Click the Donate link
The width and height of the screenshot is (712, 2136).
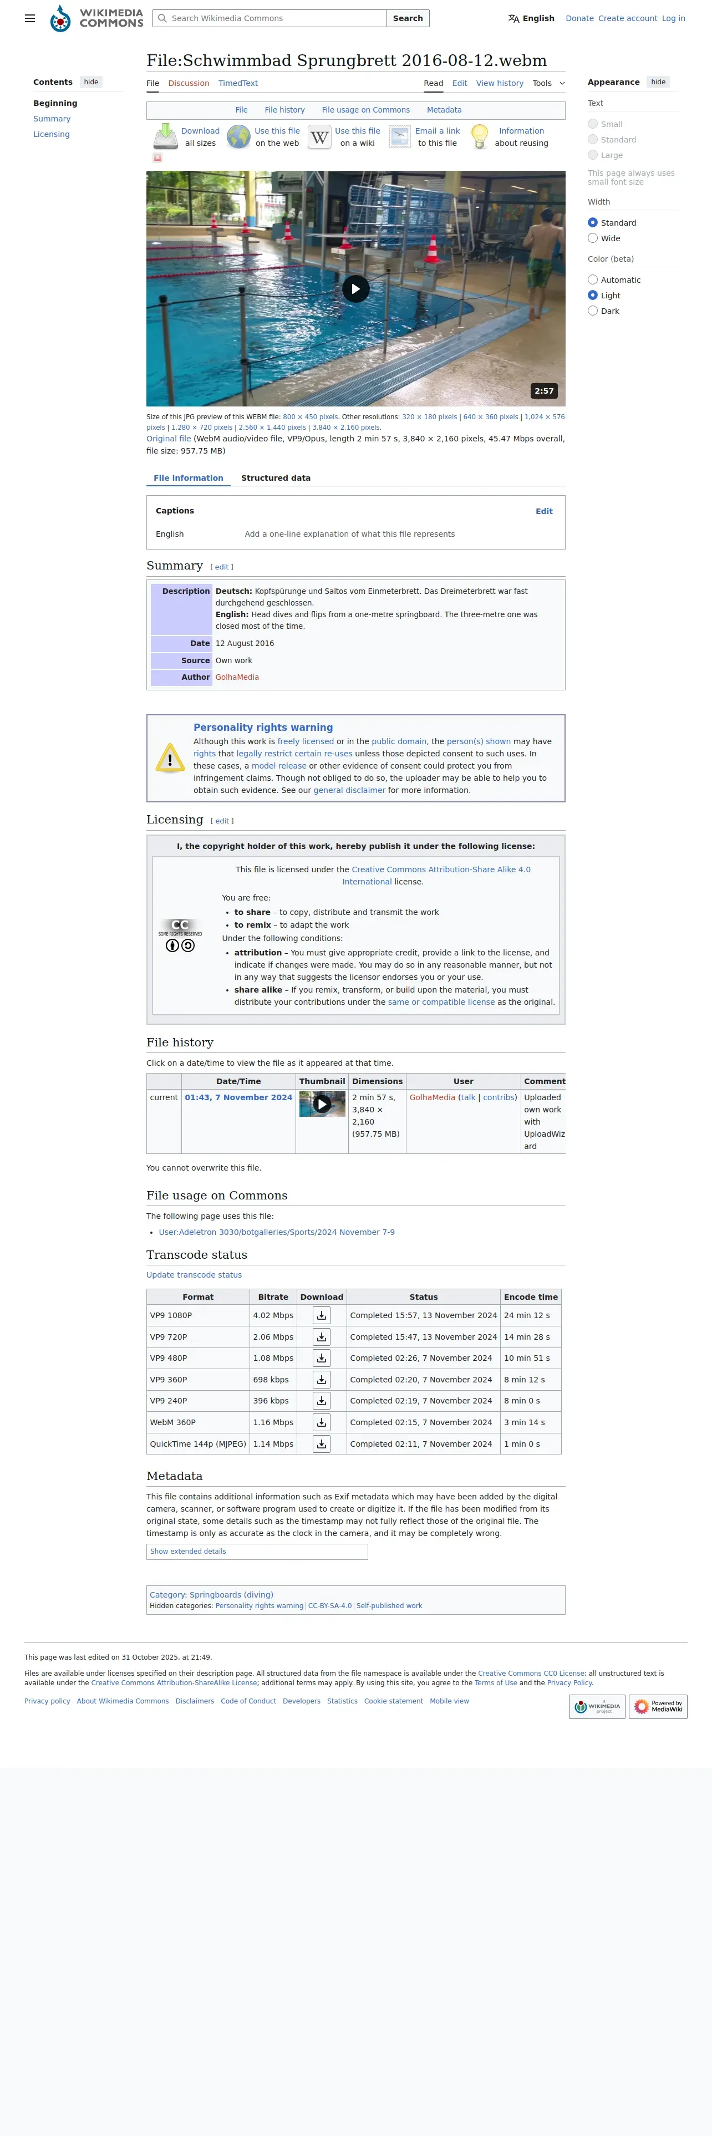pos(579,18)
